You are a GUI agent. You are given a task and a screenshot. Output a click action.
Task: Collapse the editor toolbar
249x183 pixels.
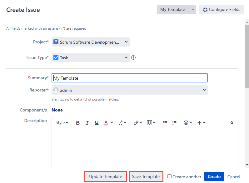coord(232,123)
